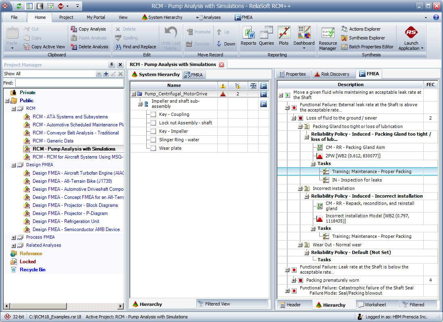Click the Find and Replace button
This screenshot has width=443, height=322.
click(135, 47)
